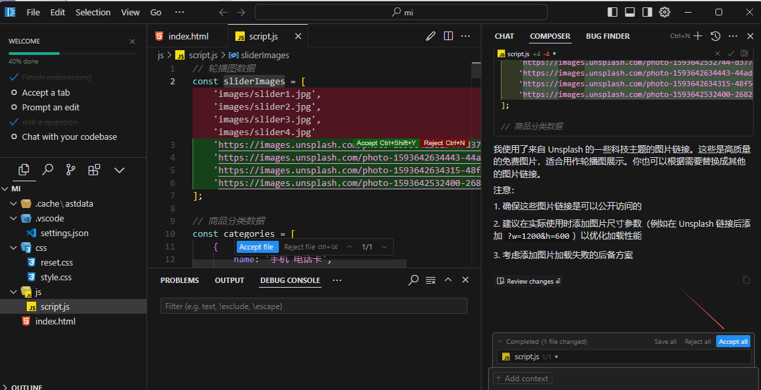Clear the debug console output
Screen dimensions: 761x390
coord(431,280)
